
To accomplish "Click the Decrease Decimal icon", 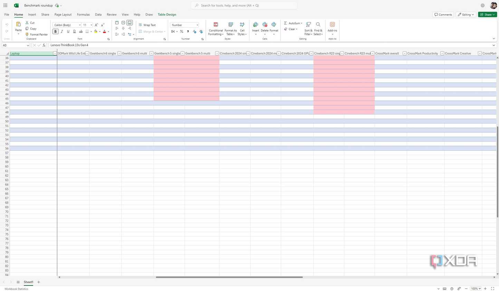I will tap(201, 31).
